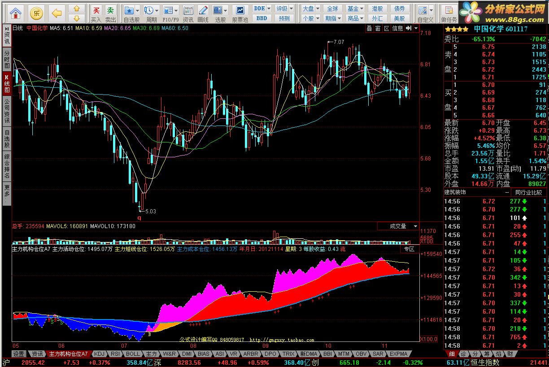Click the 建筑装饰 industry label
549x367 pixels.
(455, 192)
